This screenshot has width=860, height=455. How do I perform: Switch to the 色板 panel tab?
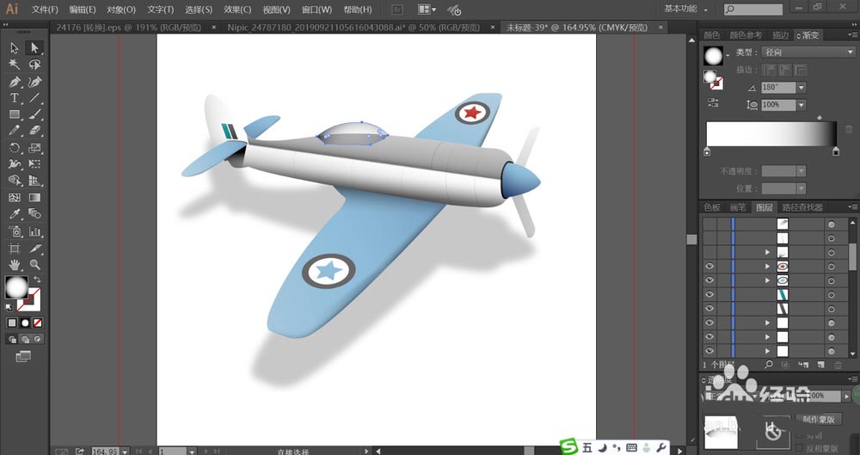(712, 207)
